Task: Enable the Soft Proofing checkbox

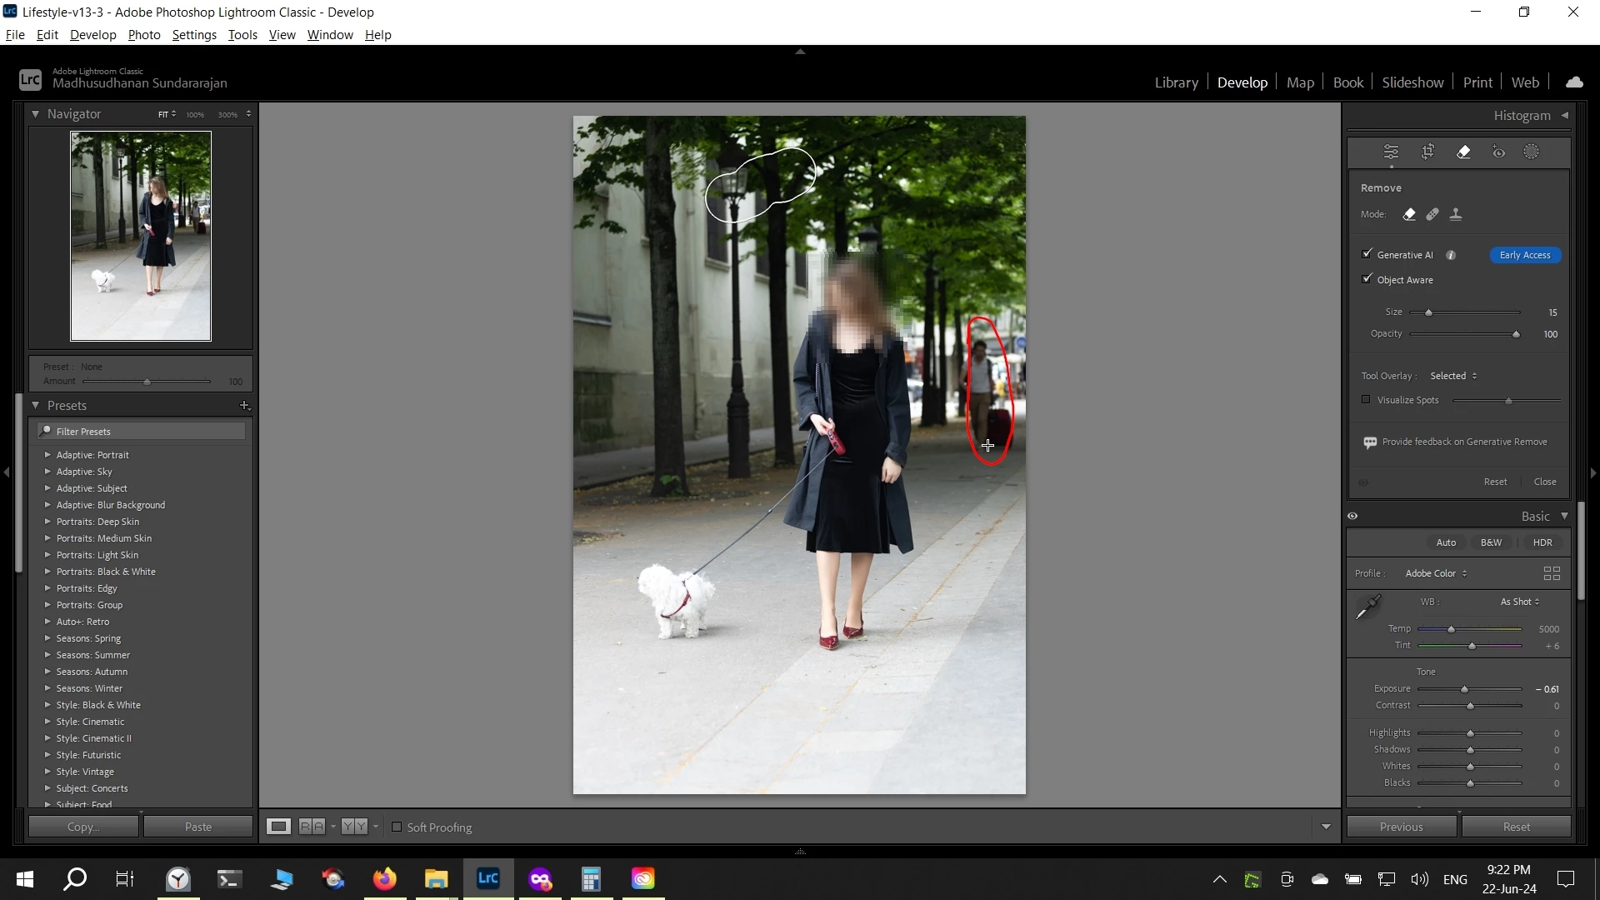Action: click(x=397, y=827)
